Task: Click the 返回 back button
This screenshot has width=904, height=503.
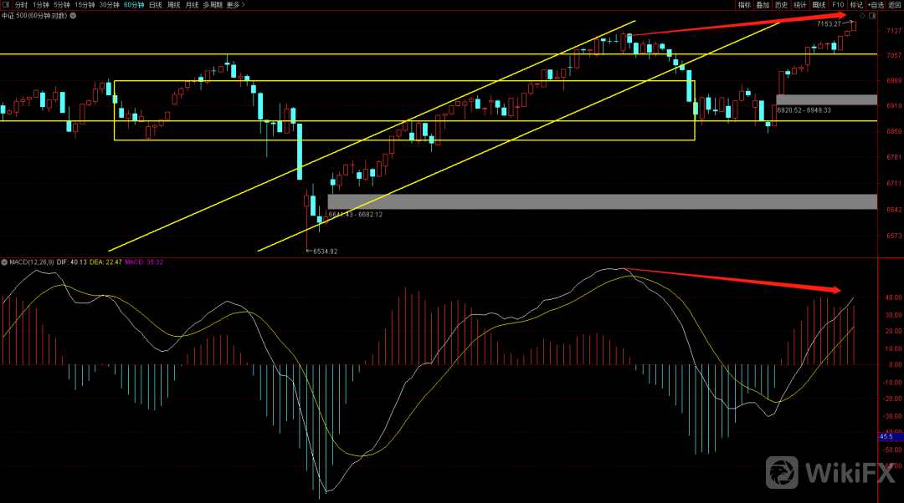Action: pos(895,5)
